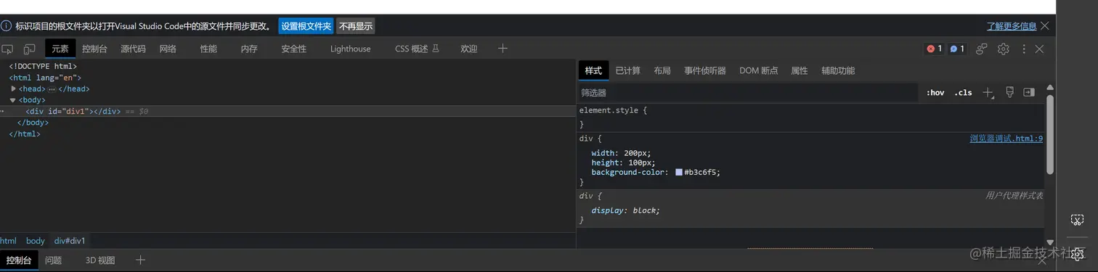Activate the inspect element picker icon
This screenshot has height=272, width=1098.
click(7, 49)
